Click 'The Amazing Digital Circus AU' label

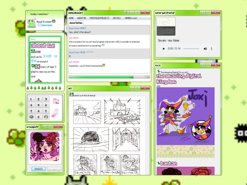click(174, 72)
